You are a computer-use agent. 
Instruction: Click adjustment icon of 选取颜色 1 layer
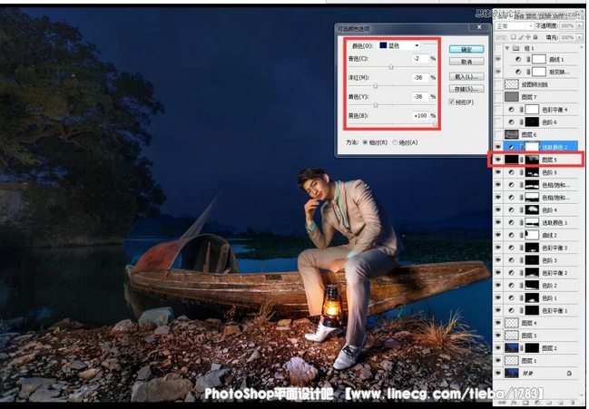point(511,222)
